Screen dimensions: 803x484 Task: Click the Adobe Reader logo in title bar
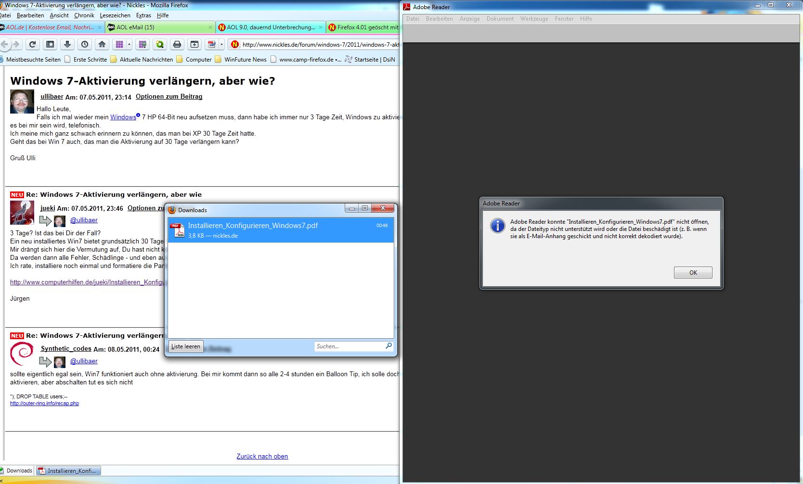point(407,7)
